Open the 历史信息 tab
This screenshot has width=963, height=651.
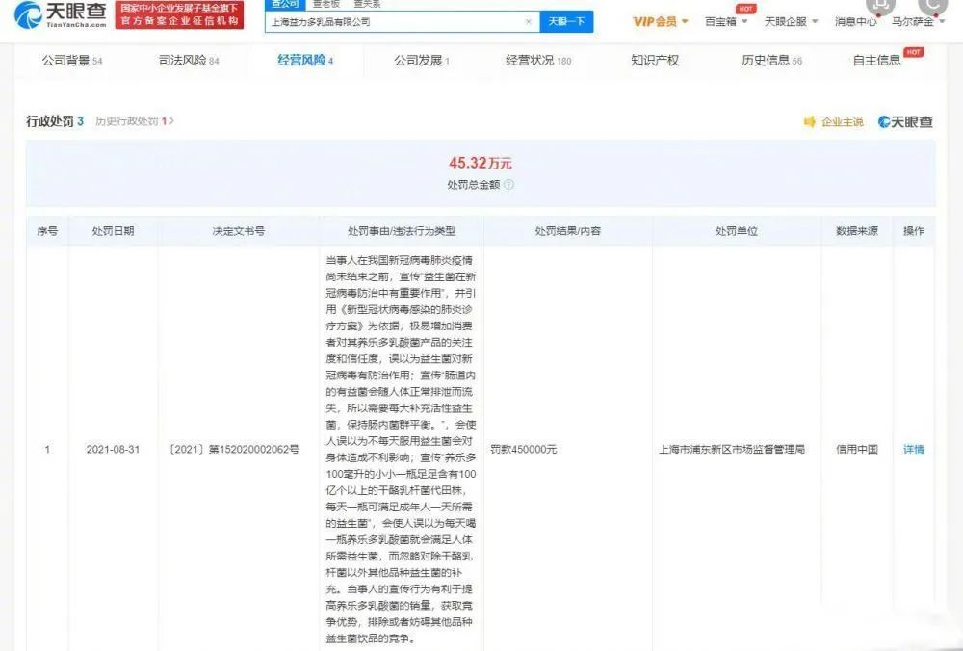coord(771,60)
